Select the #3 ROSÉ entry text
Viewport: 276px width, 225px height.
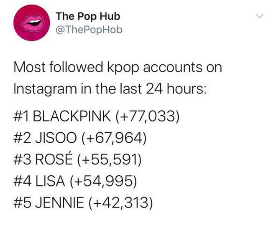tap(77, 159)
